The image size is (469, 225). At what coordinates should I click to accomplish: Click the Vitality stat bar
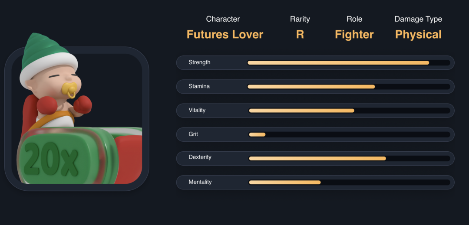[348, 111]
